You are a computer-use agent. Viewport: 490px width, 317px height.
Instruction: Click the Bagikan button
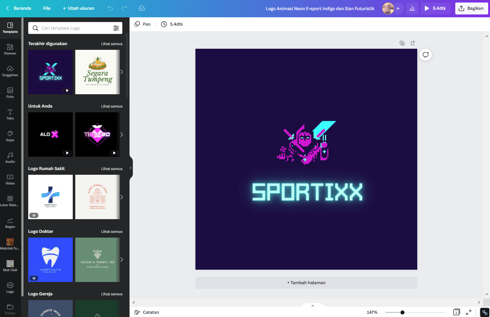click(x=471, y=8)
